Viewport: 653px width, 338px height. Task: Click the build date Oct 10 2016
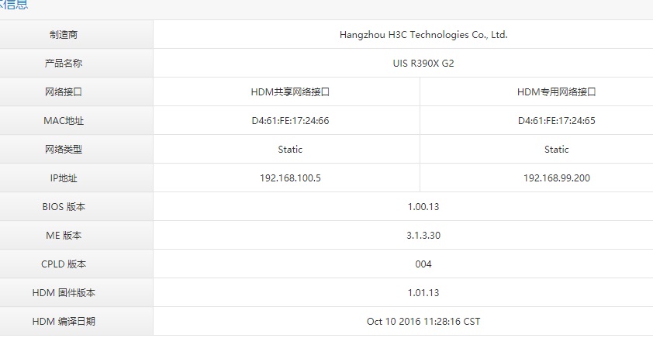point(423,322)
